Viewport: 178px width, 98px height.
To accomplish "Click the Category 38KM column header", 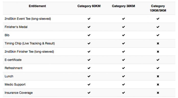I will tap(123, 6).
